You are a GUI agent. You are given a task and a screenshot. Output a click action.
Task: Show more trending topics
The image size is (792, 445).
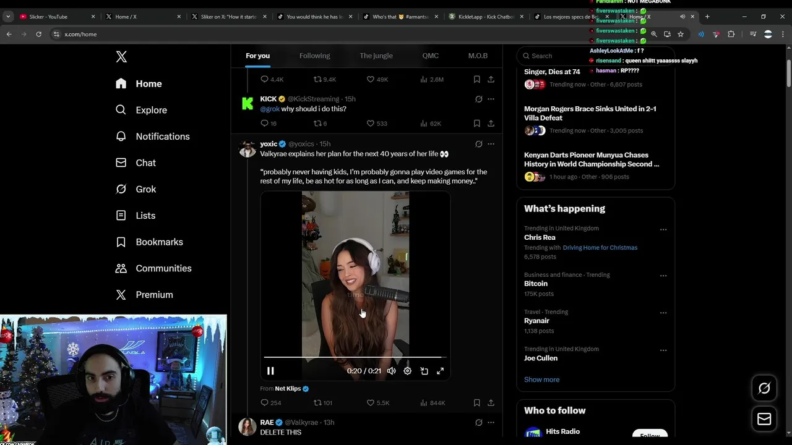[x=541, y=379]
